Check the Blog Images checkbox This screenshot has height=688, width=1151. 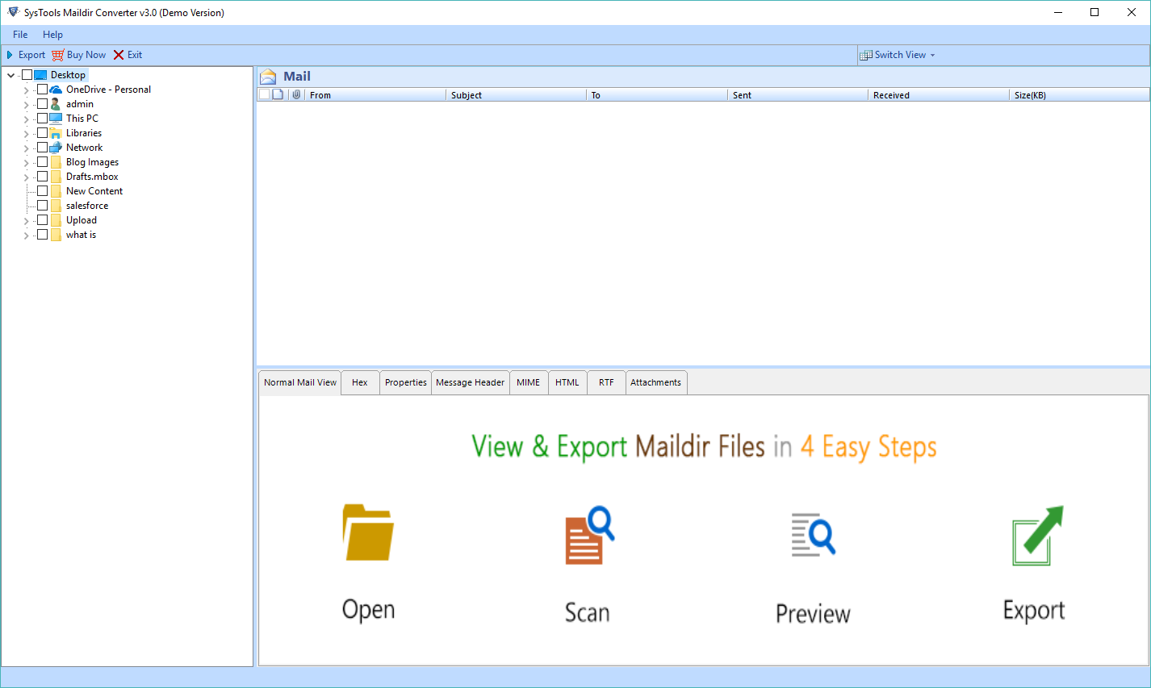click(x=42, y=162)
